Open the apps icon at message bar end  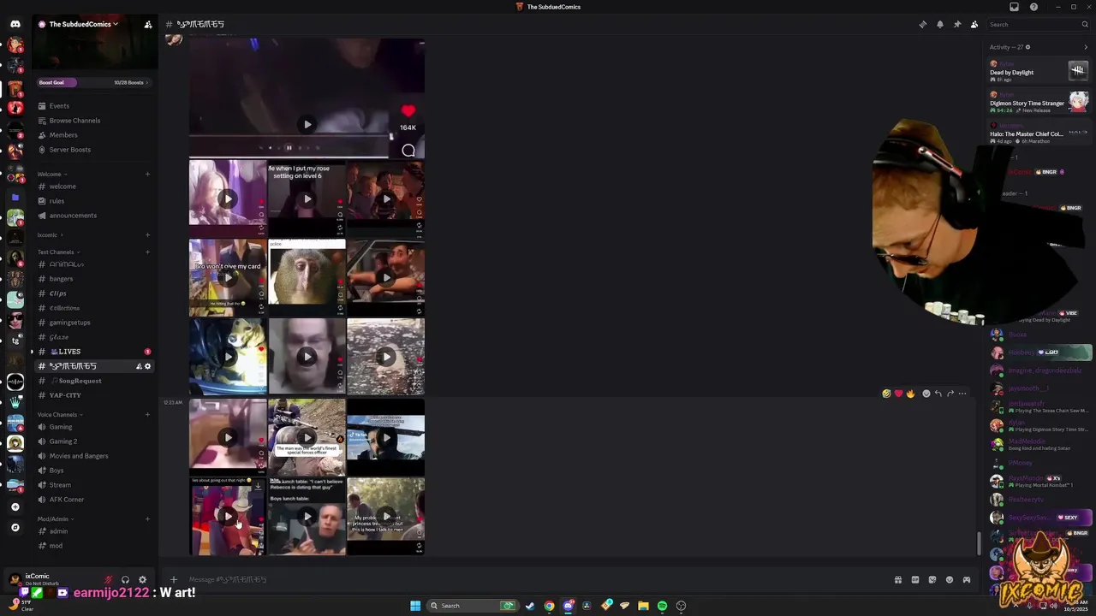tap(967, 579)
